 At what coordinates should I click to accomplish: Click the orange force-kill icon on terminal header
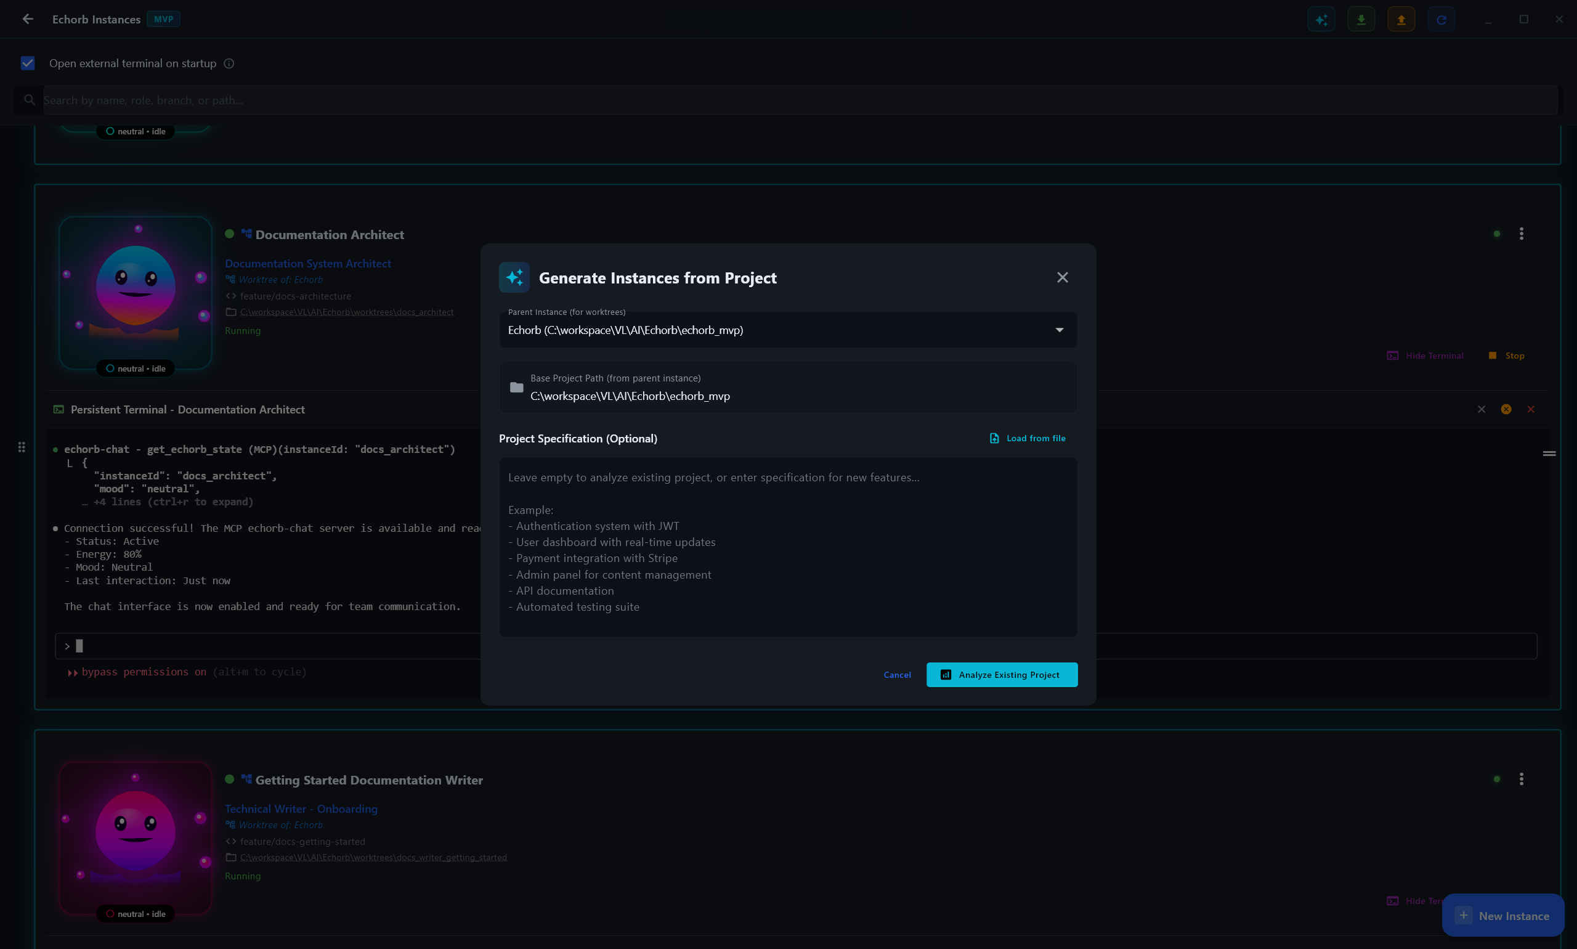click(x=1506, y=409)
